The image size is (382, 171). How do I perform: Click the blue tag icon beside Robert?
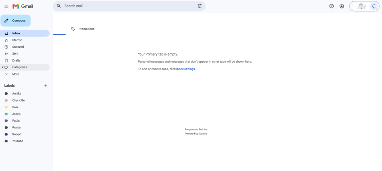pos(6,134)
